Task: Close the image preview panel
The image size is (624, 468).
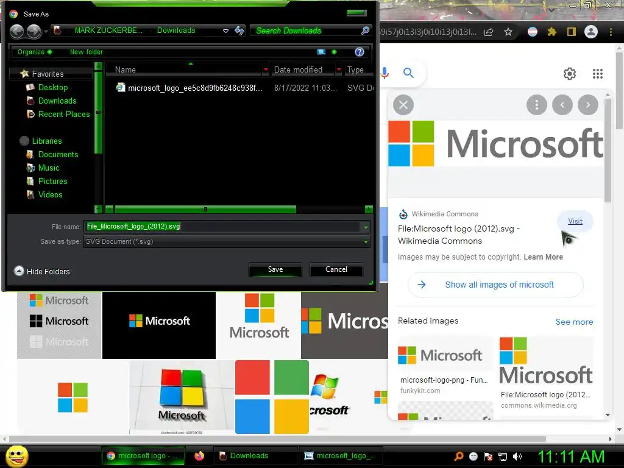Action: tap(403, 105)
